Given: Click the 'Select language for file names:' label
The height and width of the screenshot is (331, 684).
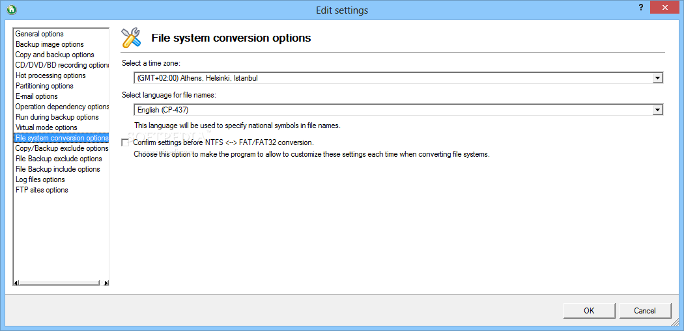Looking at the screenshot, I should pos(169,95).
